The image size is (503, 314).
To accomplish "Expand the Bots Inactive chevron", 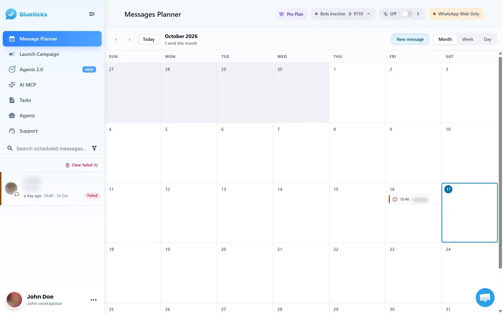I will click(x=369, y=14).
